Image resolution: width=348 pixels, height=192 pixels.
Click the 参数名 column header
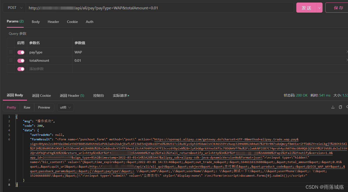click(35, 43)
